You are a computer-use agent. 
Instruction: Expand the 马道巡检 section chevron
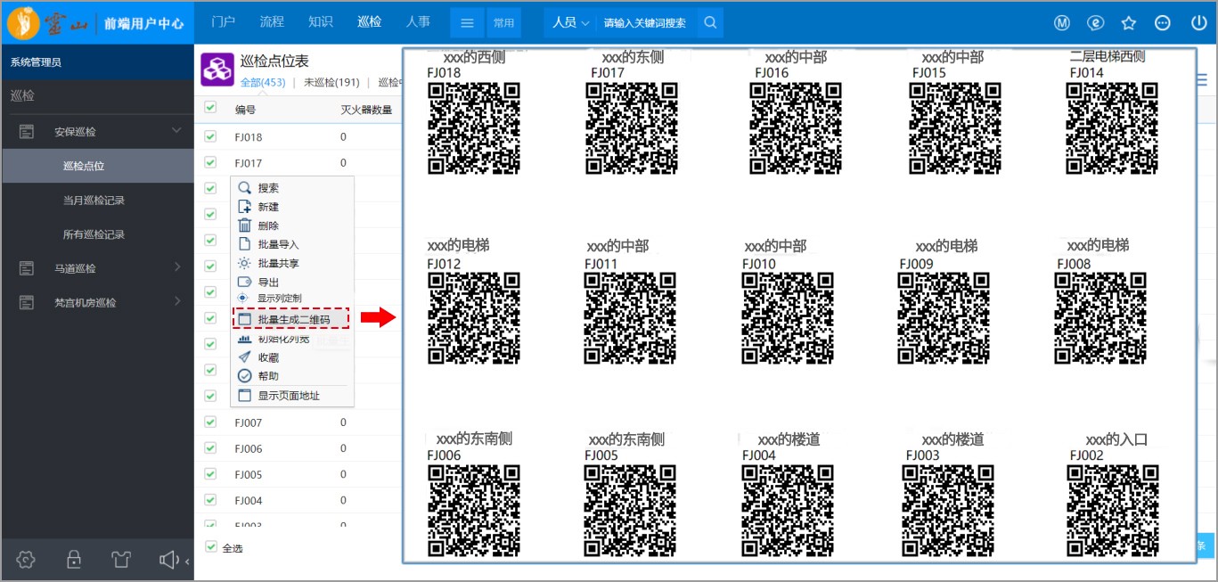pos(177,267)
